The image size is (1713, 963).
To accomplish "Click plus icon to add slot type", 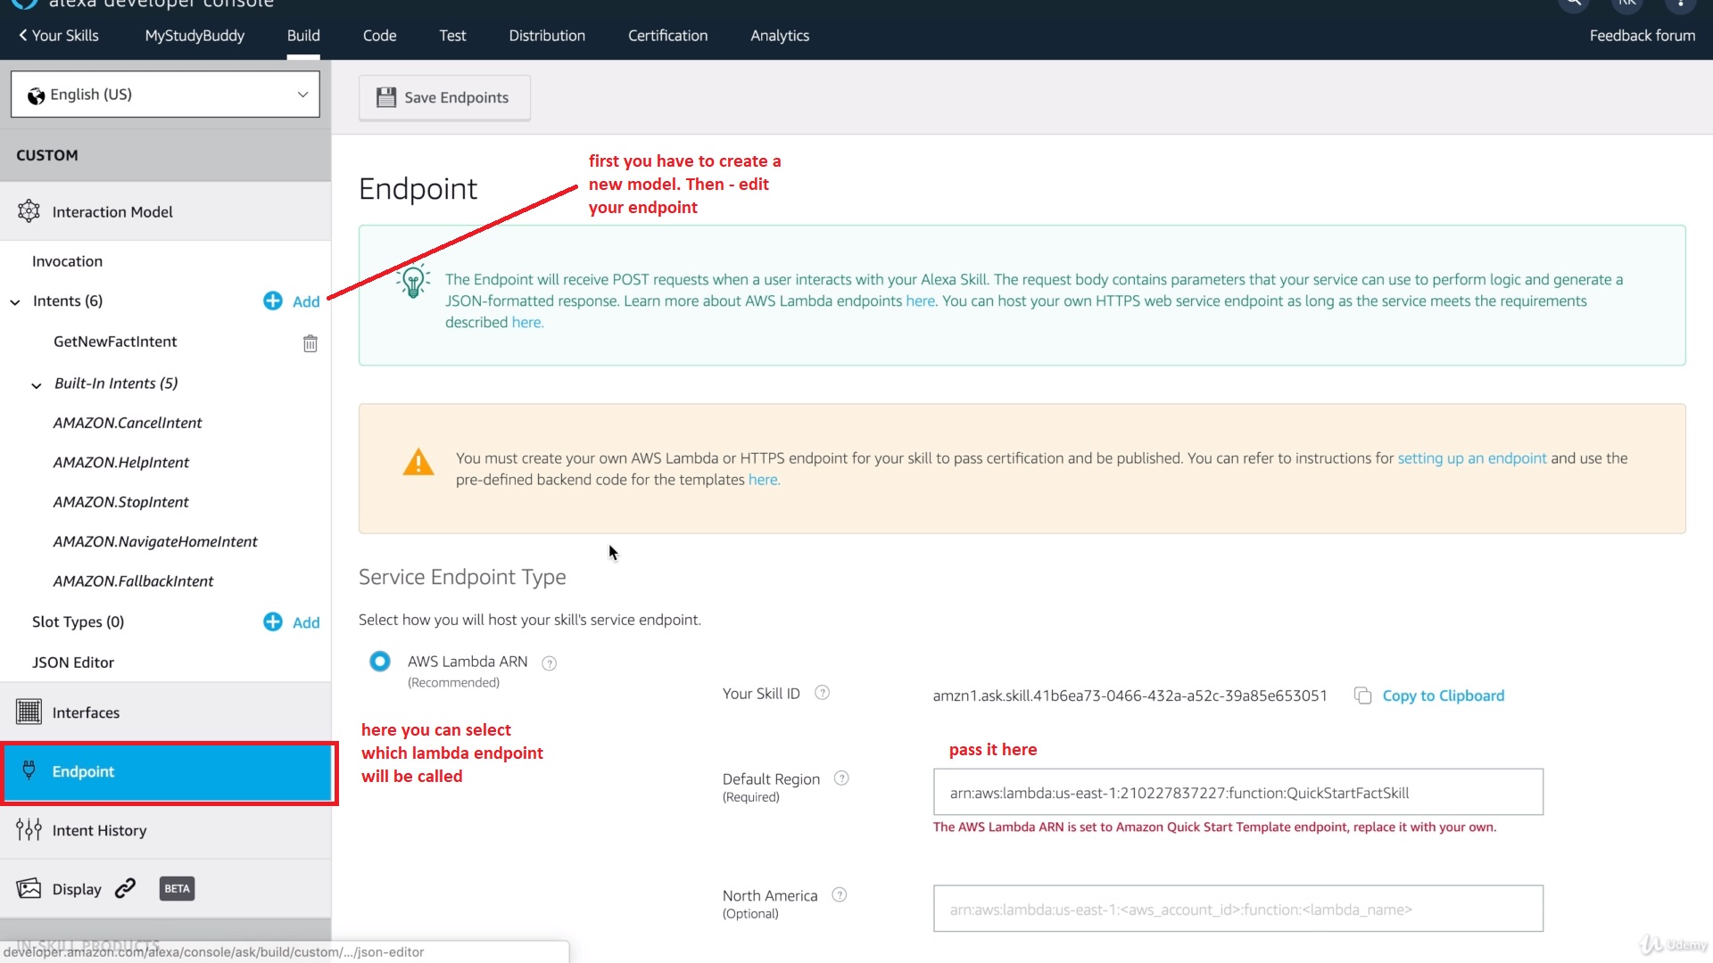I will tap(273, 622).
